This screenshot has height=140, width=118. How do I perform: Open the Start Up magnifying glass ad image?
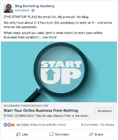click(59, 72)
